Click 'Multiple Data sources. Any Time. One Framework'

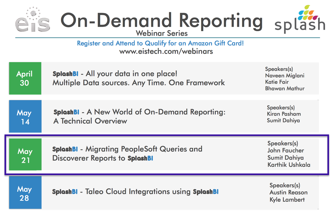[139, 83]
